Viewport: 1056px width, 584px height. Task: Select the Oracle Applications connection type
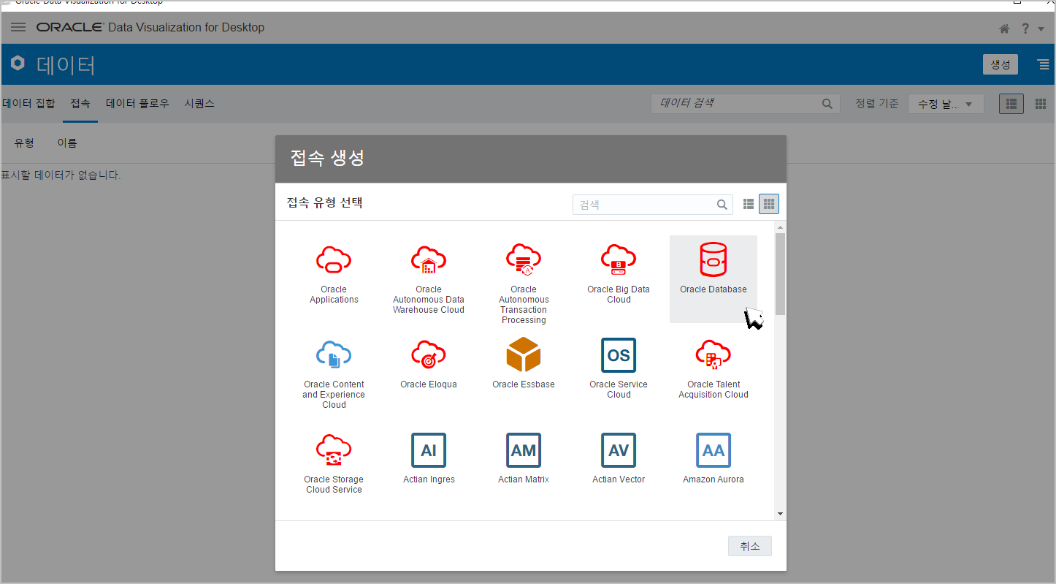(334, 275)
